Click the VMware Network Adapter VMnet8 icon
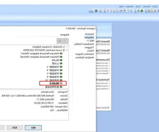The height and width of the screenshot is (132, 159). 61,56
